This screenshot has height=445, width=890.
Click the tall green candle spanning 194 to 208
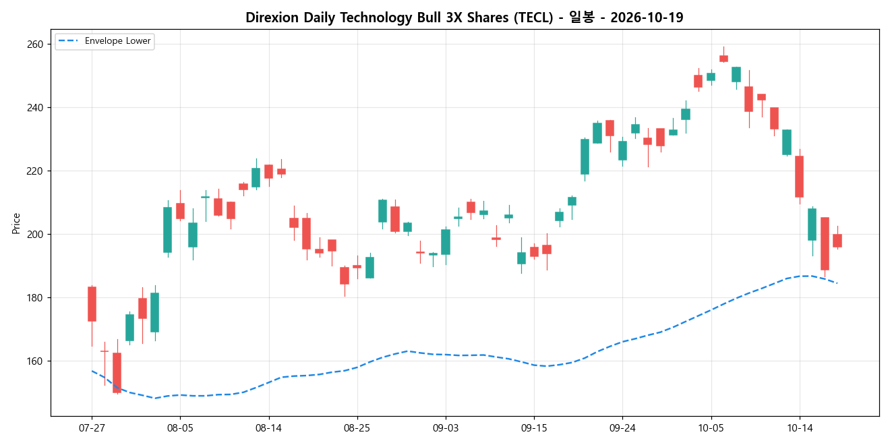pos(167,230)
